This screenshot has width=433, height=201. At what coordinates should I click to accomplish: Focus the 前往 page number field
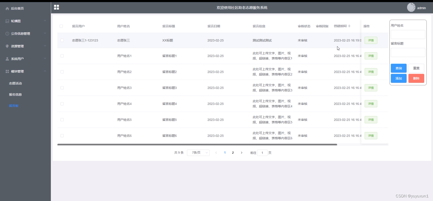coord(262,153)
